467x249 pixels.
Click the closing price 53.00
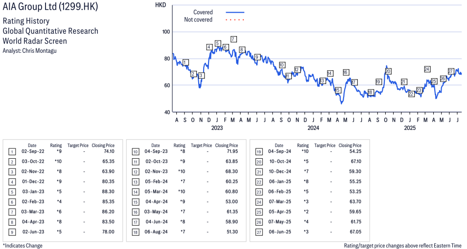pyautogui.click(x=232, y=202)
